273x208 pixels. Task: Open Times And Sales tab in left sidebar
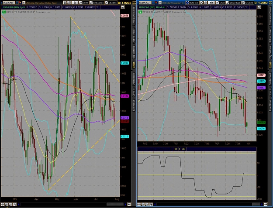pyautogui.click(x=134, y=16)
